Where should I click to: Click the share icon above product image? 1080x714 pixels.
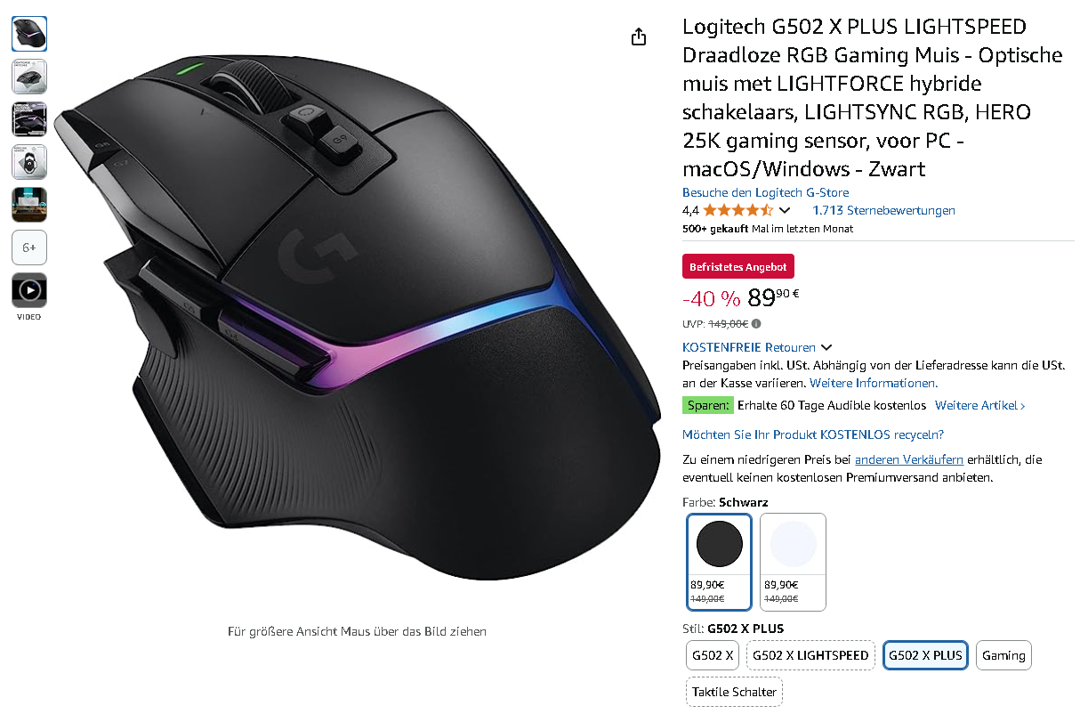click(638, 37)
